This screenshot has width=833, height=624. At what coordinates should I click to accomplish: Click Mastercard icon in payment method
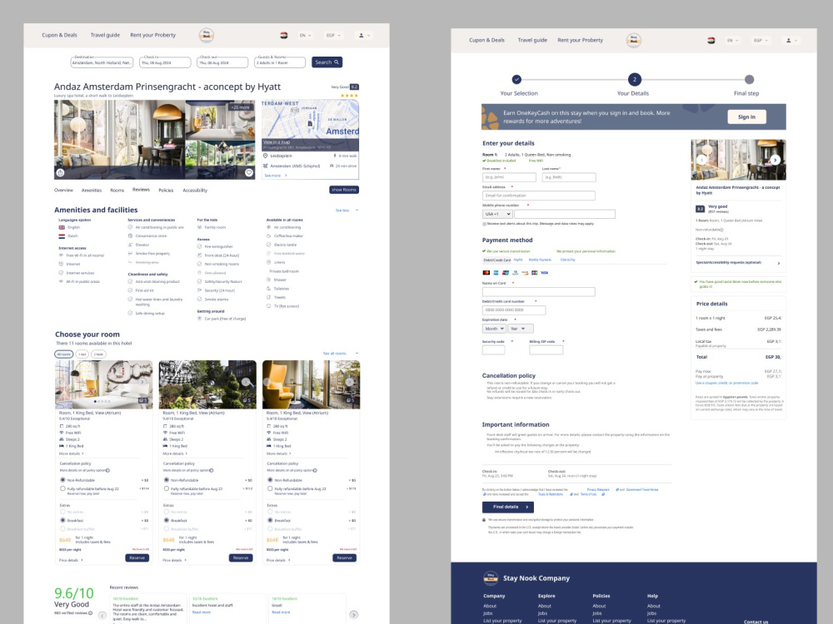click(486, 273)
